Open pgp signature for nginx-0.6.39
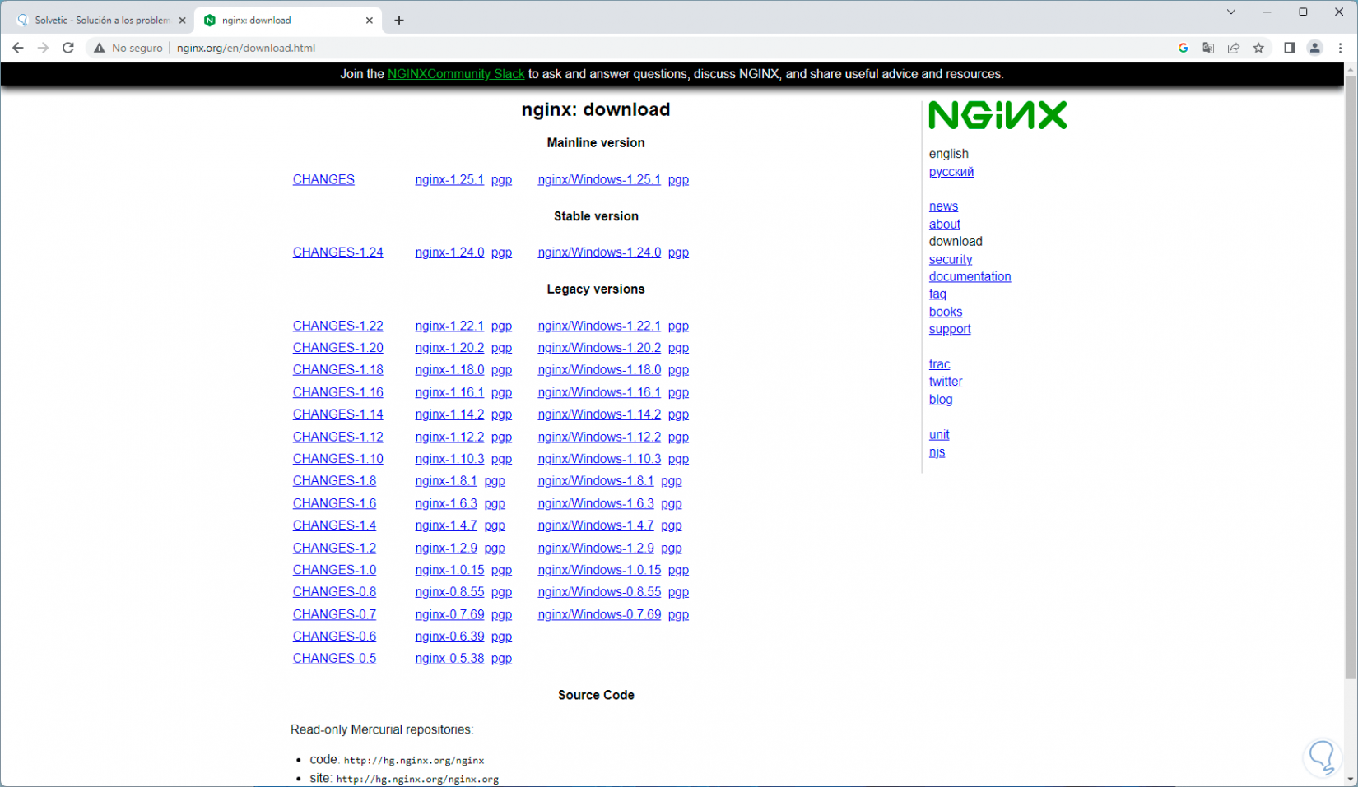1358x787 pixels. pos(501,637)
